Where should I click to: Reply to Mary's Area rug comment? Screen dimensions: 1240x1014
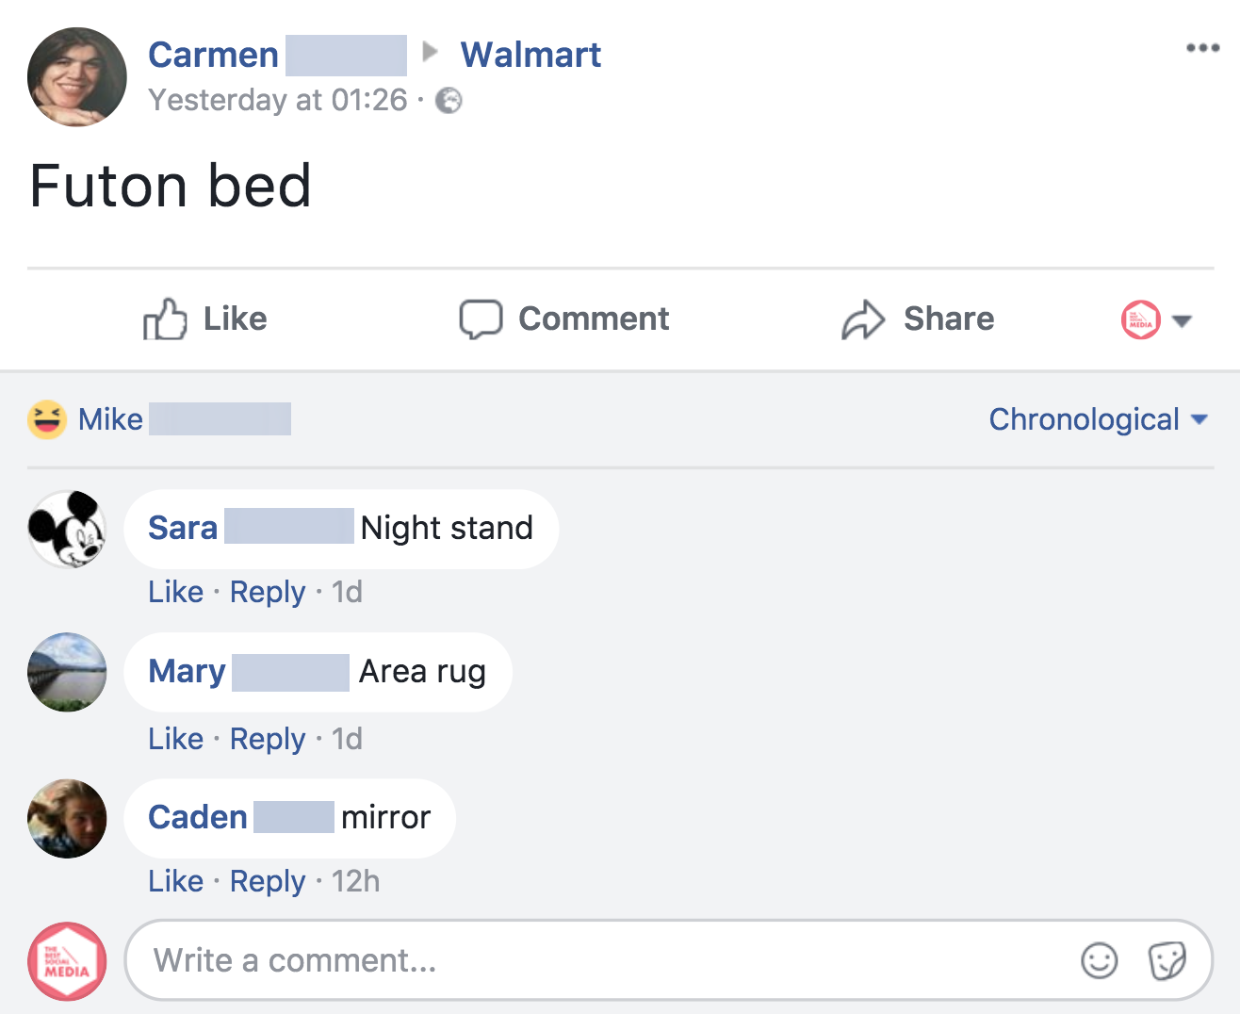(268, 739)
